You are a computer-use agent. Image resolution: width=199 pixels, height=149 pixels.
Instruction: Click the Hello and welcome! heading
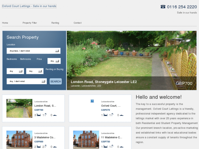tap(159, 97)
